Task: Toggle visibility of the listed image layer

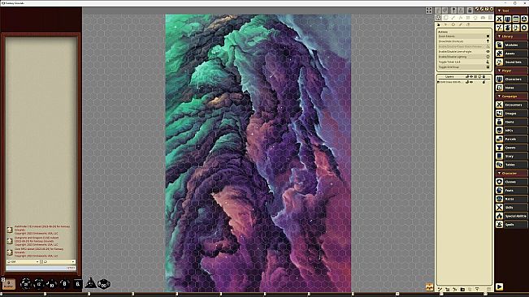Action: (471, 82)
